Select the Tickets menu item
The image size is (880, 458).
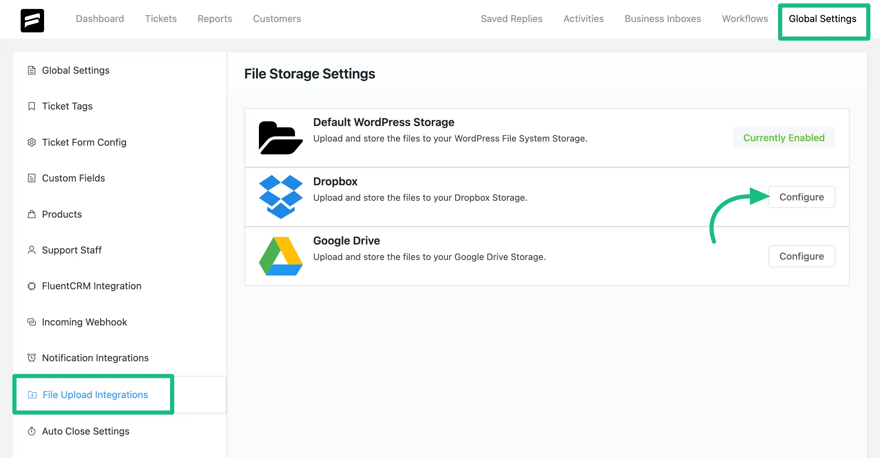tap(161, 19)
